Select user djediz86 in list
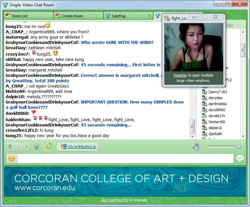The width and height of the screenshot is (250, 207). click(x=215, y=134)
